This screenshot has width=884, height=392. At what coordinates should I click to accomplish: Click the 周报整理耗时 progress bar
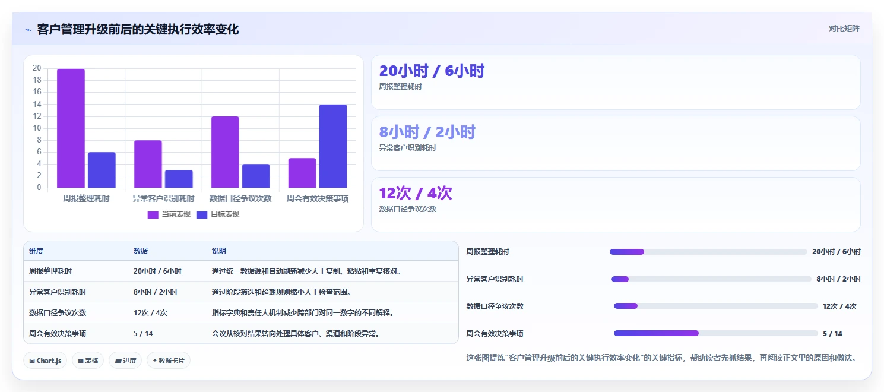[x=708, y=252]
